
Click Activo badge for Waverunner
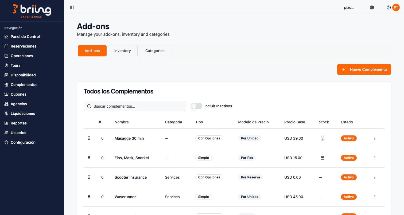tap(349, 197)
